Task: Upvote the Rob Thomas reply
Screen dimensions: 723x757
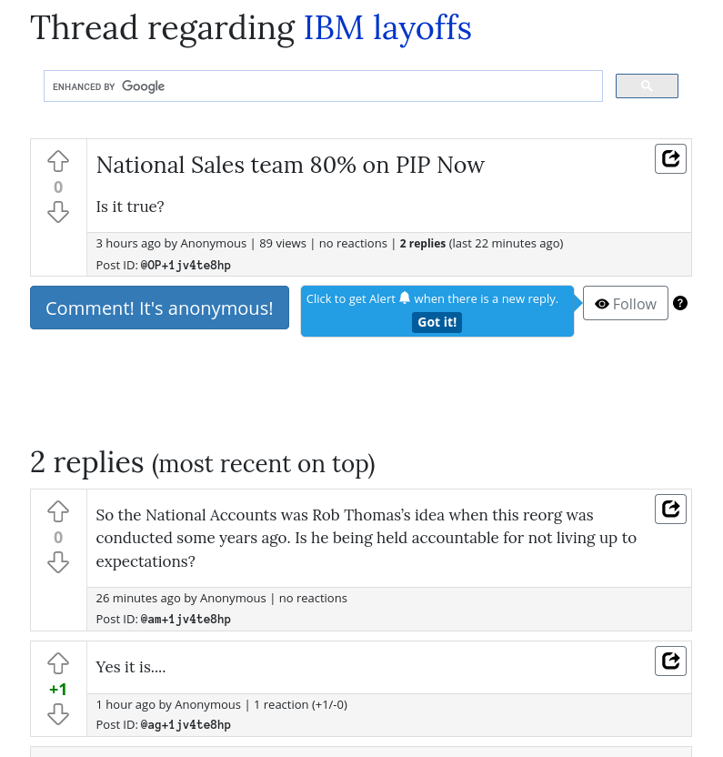Action: pos(58,511)
